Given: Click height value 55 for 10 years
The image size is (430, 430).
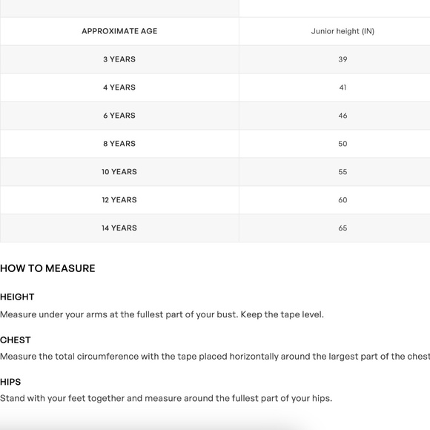Looking at the screenshot, I should [x=343, y=172].
